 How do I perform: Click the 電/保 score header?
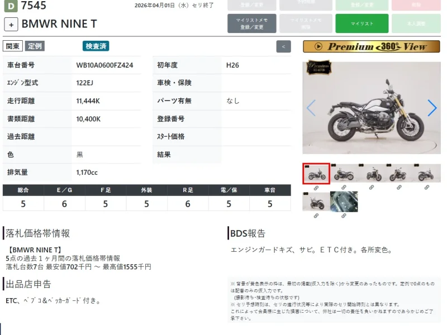click(x=229, y=190)
